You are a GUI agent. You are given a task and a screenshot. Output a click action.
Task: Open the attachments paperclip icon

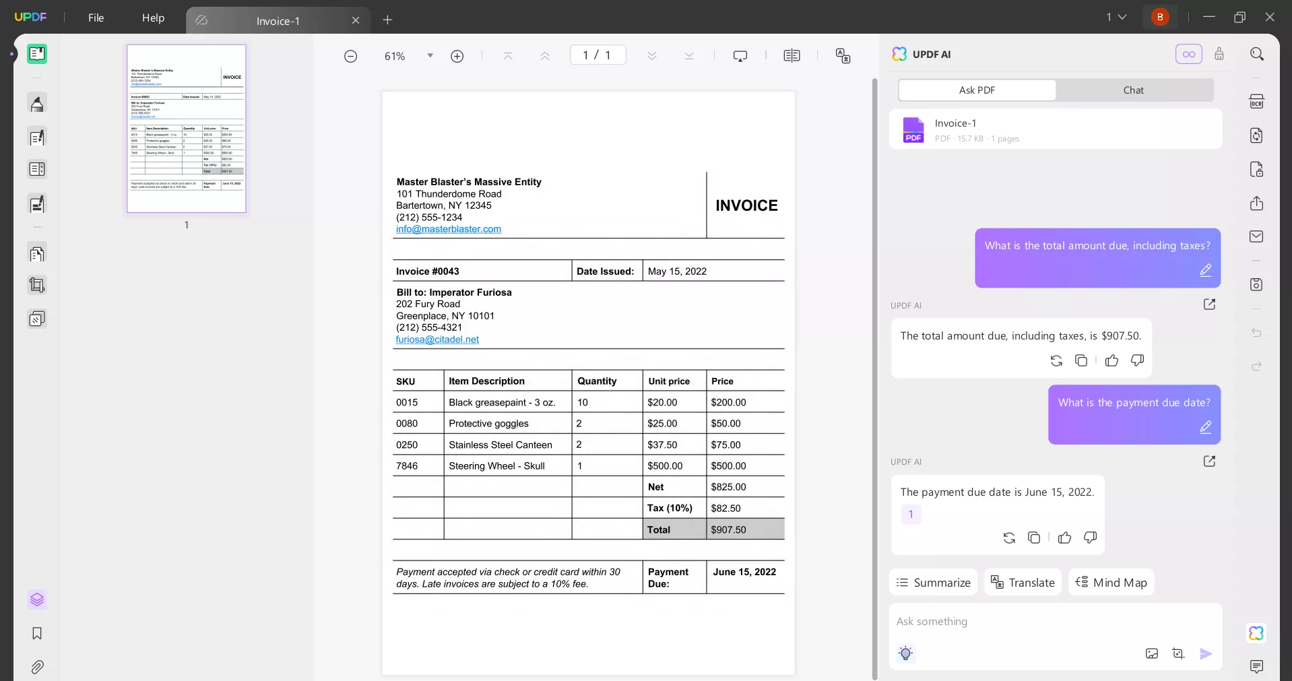pos(37,667)
